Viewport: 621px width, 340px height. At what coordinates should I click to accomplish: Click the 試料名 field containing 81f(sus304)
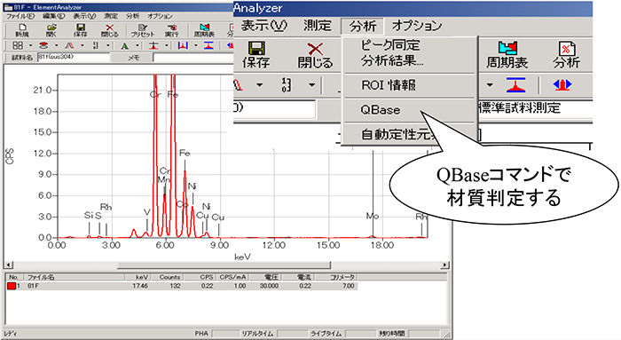tap(74, 58)
